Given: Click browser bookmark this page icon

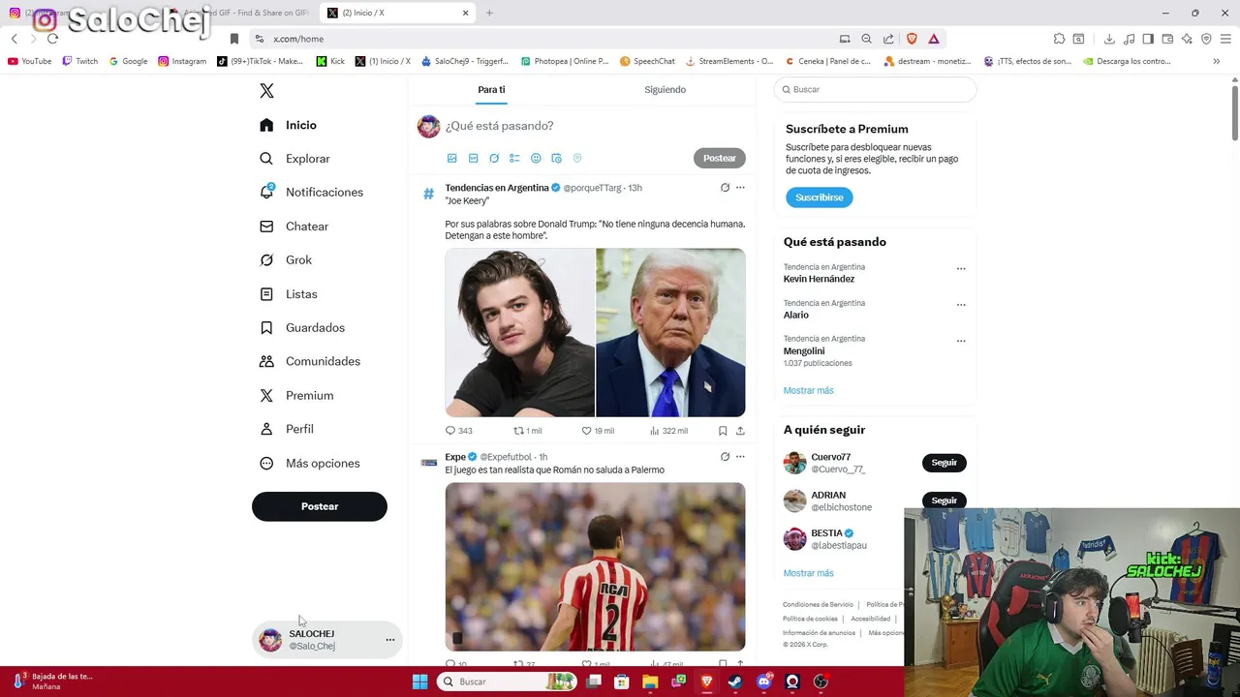Looking at the screenshot, I should (233, 39).
